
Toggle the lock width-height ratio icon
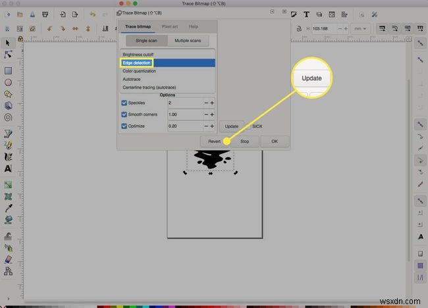[299, 28]
